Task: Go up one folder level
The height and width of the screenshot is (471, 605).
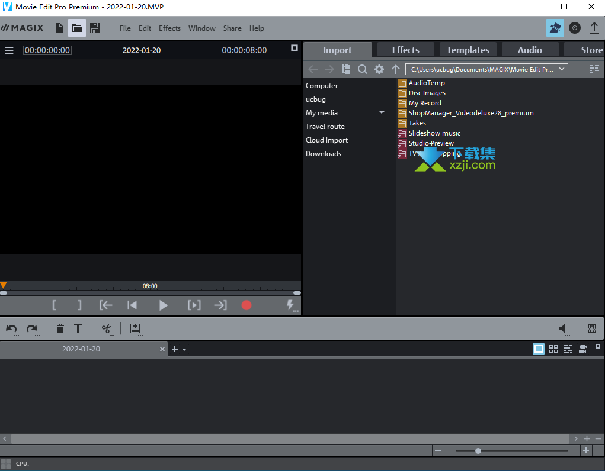Action: coord(396,69)
